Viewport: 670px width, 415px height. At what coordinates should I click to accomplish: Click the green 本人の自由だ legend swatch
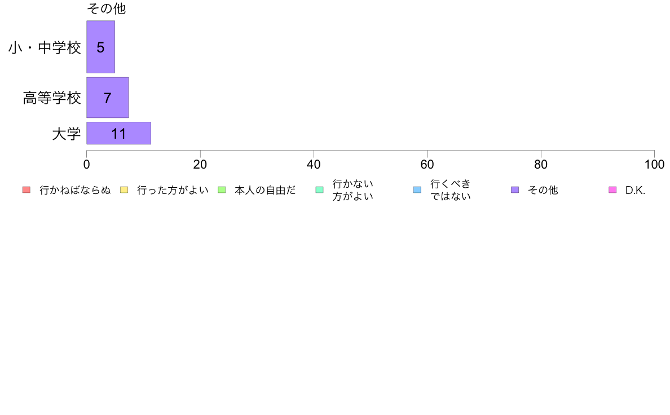(222, 190)
